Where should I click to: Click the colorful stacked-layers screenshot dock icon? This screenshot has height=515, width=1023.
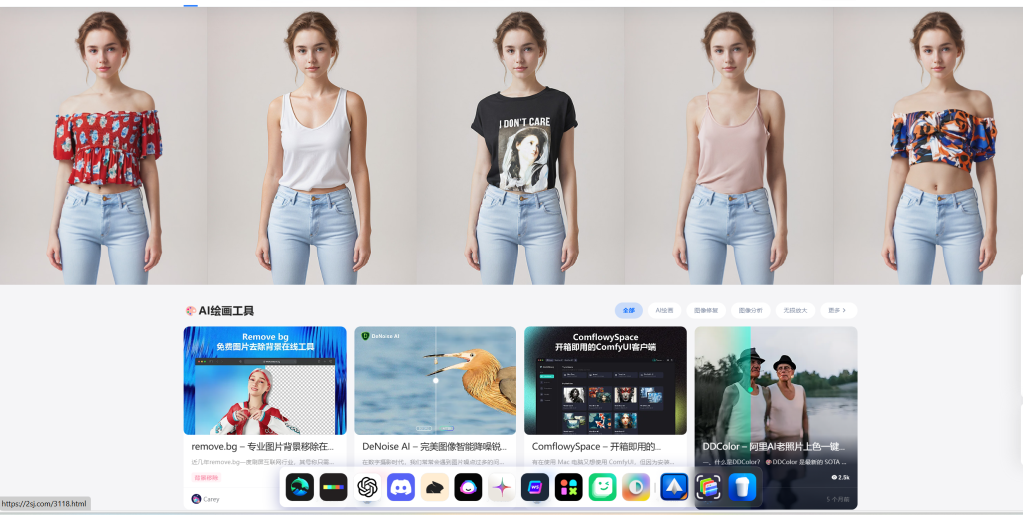(708, 487)
